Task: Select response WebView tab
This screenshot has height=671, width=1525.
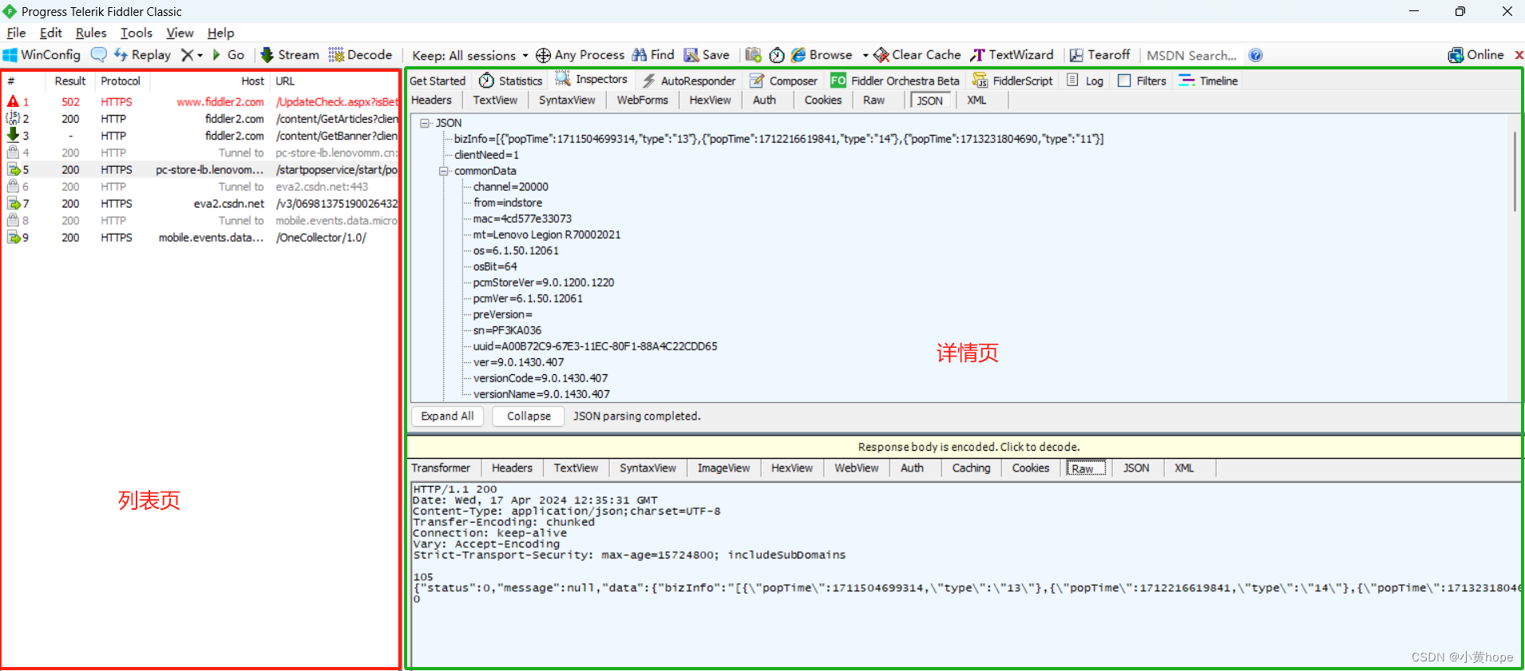Action: [856, 468]
